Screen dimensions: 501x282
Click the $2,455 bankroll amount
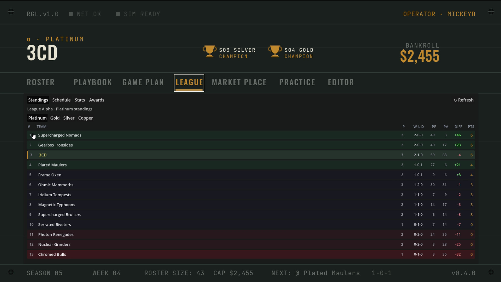point(420,56)
